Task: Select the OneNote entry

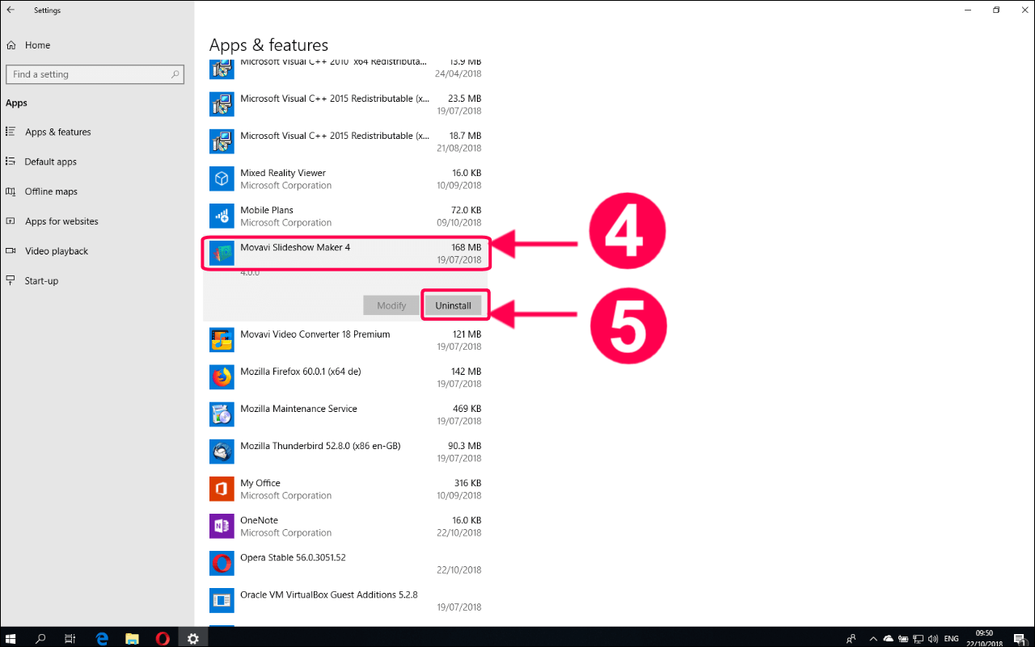Action: click(345, 526)
